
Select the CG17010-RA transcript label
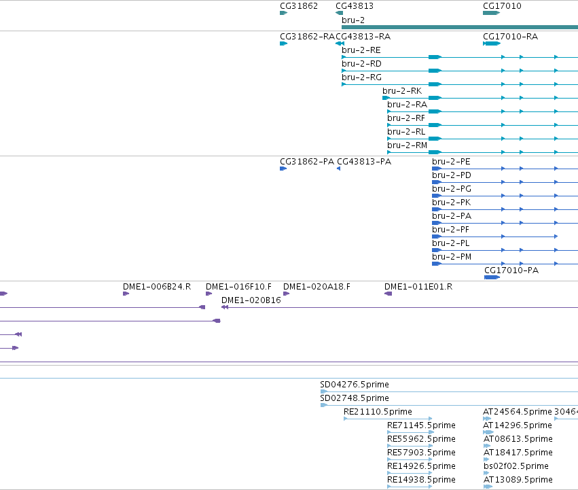(510, 37)
